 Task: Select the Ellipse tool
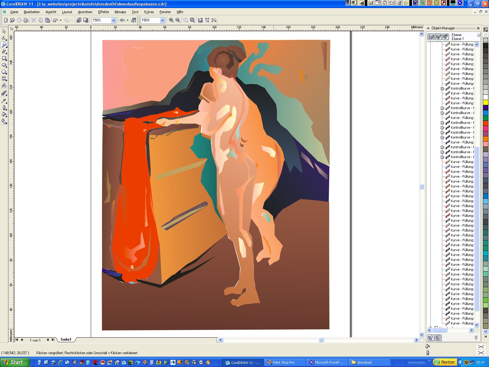[4, 65]
